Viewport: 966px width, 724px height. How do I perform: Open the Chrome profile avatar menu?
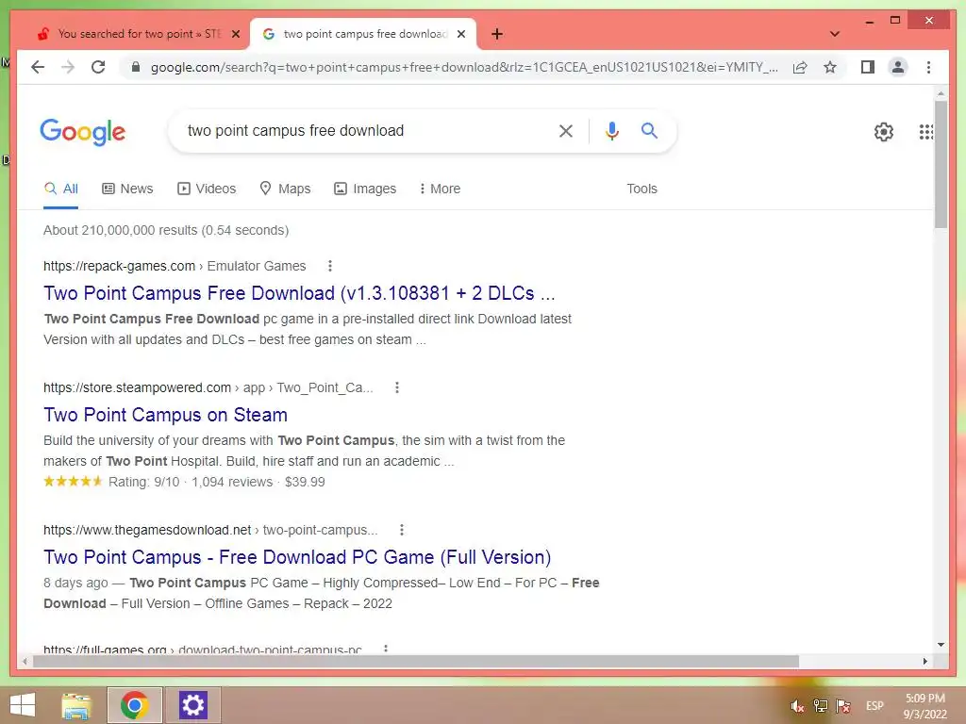coord(898,67)
